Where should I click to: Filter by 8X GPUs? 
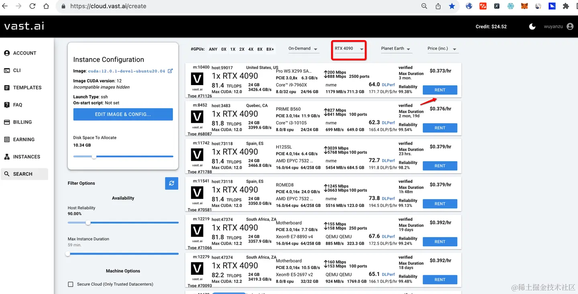pyautogui.click(x=260, y=49)
